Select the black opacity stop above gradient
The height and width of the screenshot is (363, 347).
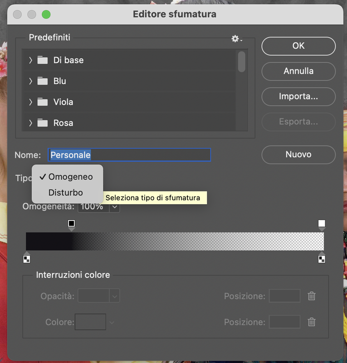point(71,224)
